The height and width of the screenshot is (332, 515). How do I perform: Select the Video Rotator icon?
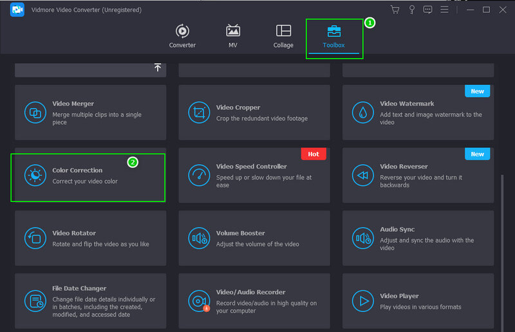35,238
